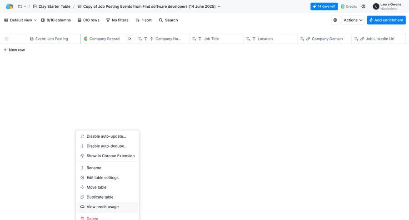
Task: Add a New row
Action: [14, 50]
